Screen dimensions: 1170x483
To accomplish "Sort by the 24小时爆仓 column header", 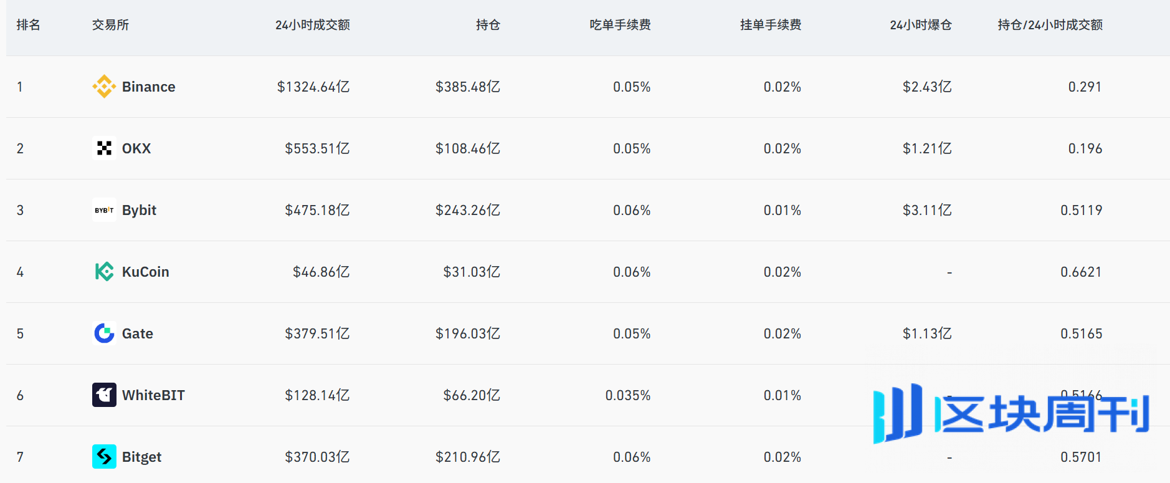I will (x=920, y=26).
